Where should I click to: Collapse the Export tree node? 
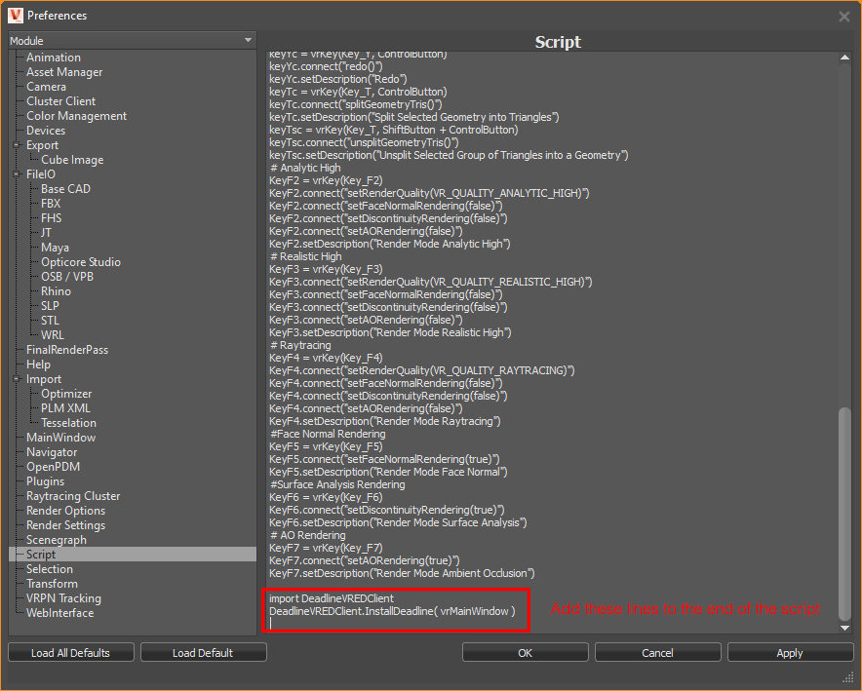(17, 145)
